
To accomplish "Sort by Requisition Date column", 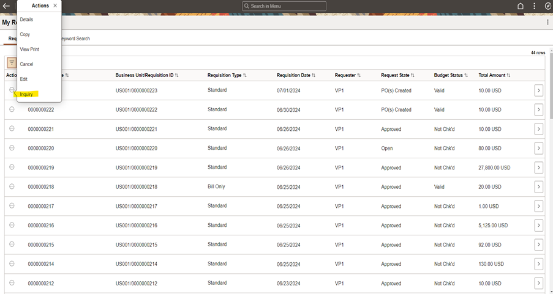I will coord(296,75).
